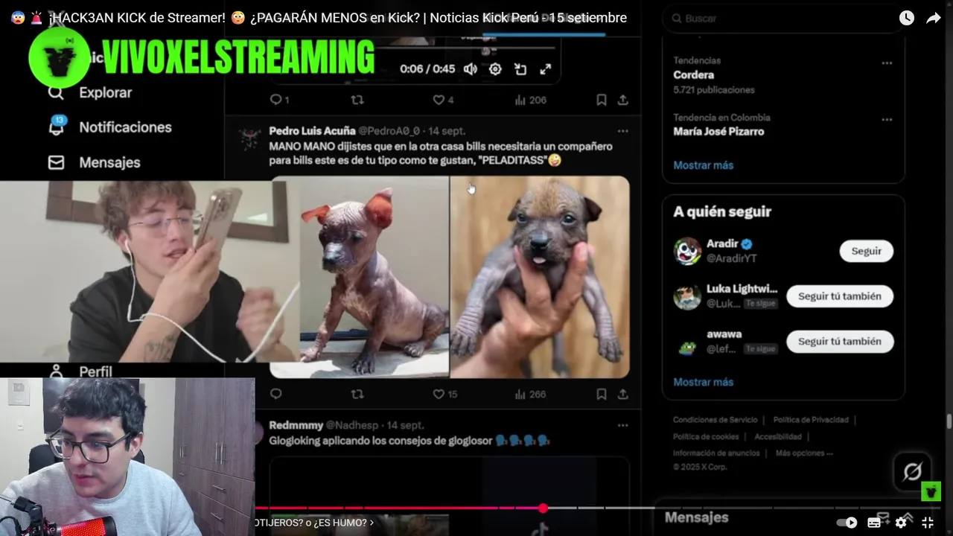Open Redmmmy's profile name

pos(296,425)
